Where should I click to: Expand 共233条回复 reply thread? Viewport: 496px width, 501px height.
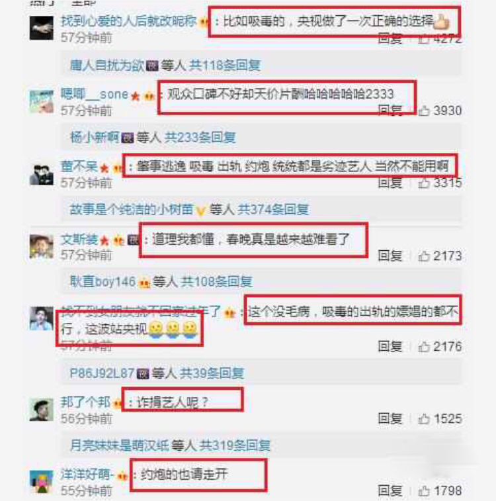pyautogui.click(x=200, y=138)
